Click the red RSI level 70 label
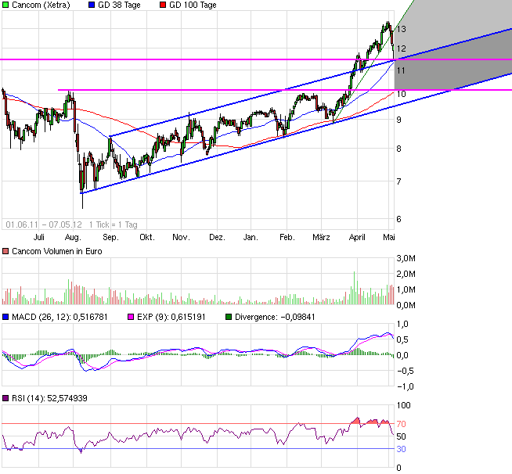Image resolution: width=512 pixels, height=474 pixels. click(402, 424)
